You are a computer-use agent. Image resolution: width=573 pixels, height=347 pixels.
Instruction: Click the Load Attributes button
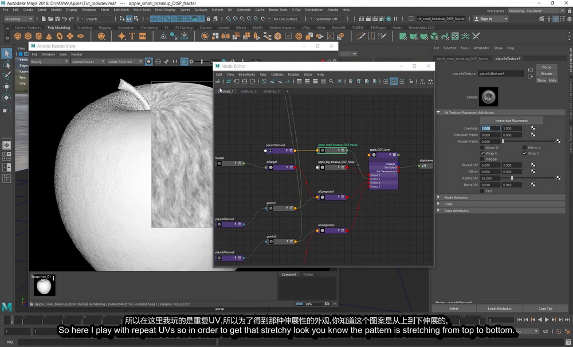coord(500,308)
